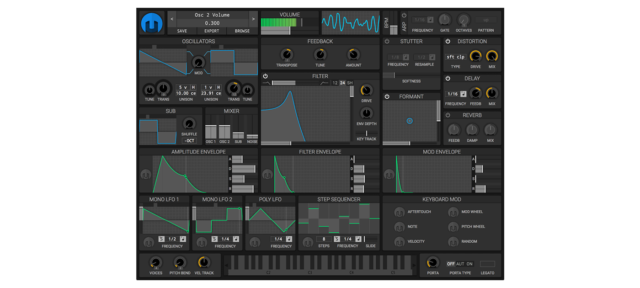
Task: Select Mono LFO 1 modulation source icon
Action: pos(149,242)
